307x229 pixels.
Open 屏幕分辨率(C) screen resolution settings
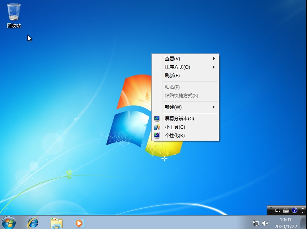tap(186, 119)
